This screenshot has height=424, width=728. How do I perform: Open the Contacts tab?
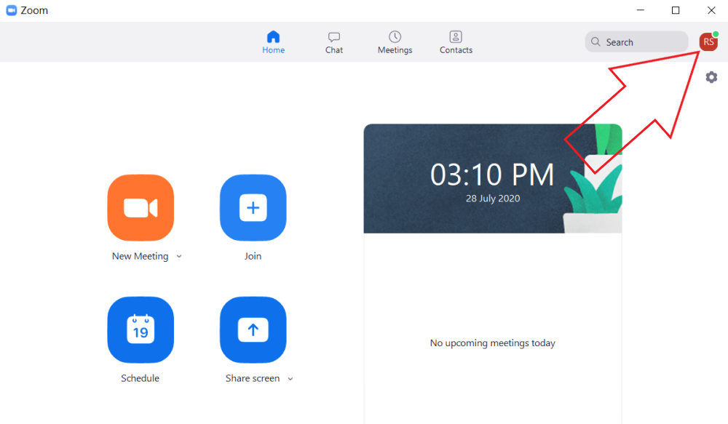[x=456, y=42]
